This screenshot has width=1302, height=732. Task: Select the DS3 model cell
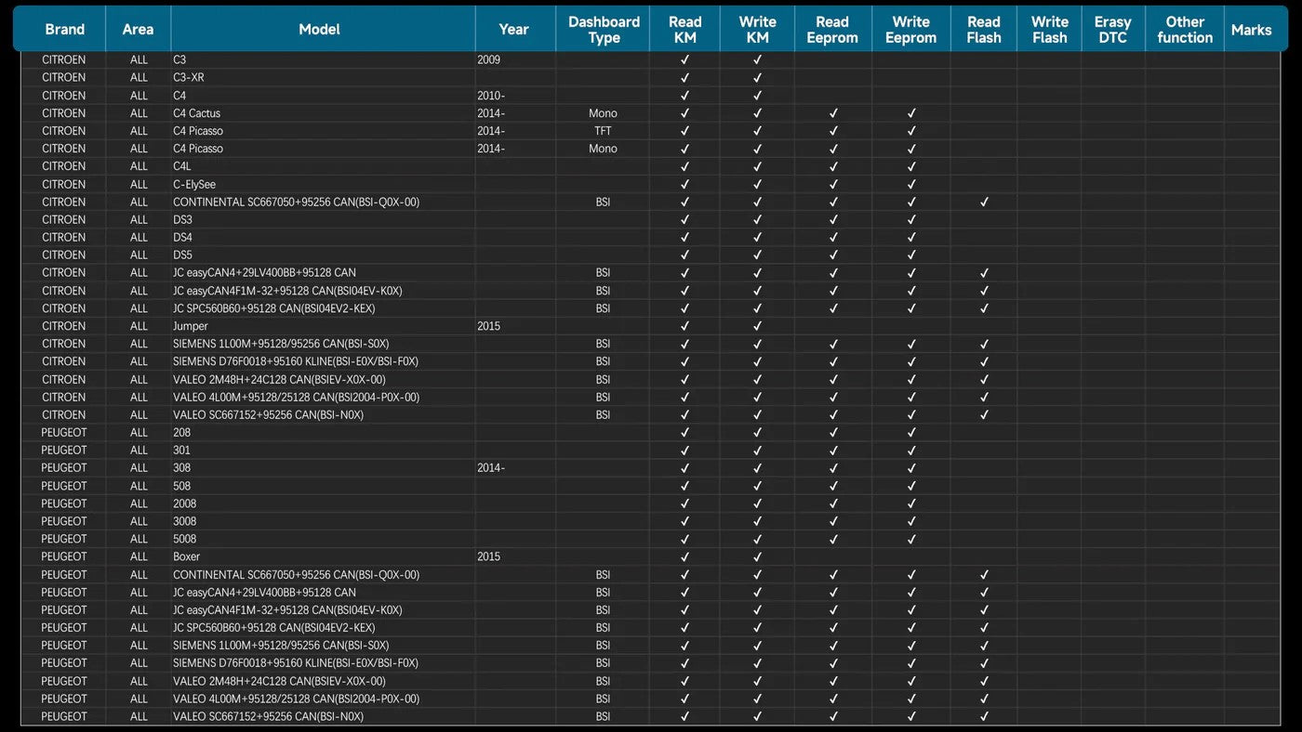coord(323,220)
